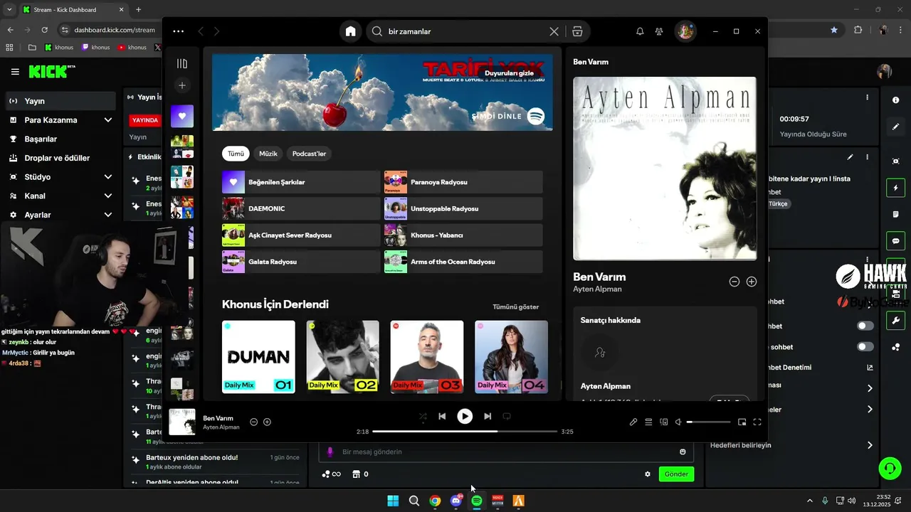Open Spotify mini player
The image size is (911, 512).
point(742,422)
